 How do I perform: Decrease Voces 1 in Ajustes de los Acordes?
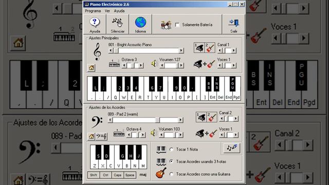tap(222, 135)
